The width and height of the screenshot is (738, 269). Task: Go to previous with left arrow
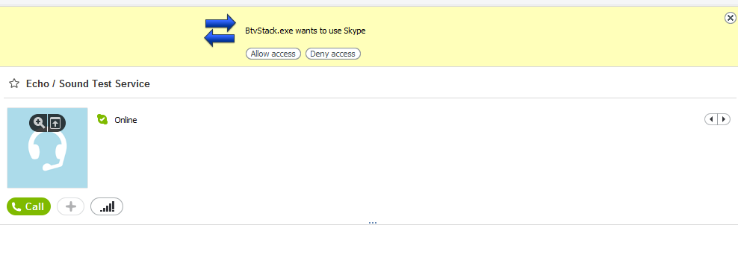pos(711,120)
